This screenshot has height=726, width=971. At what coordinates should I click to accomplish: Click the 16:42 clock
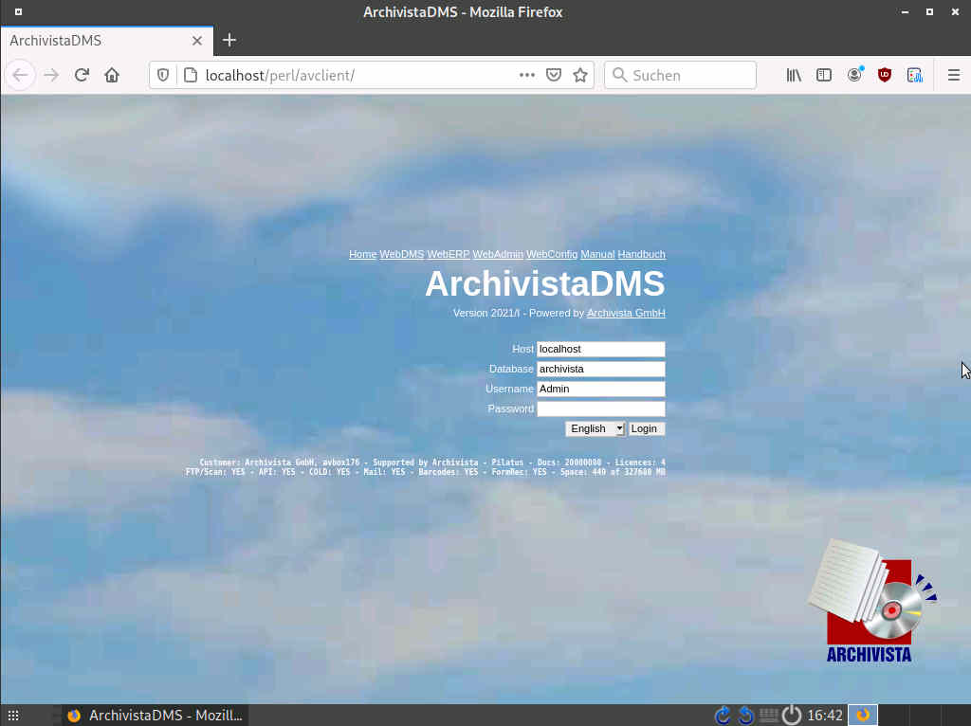pos(825,716)
